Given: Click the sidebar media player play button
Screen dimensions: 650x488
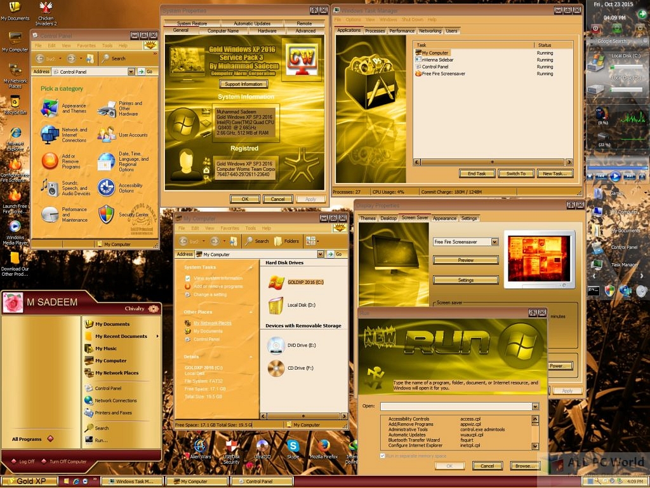Looking at the screenshot, I should 615,177.
